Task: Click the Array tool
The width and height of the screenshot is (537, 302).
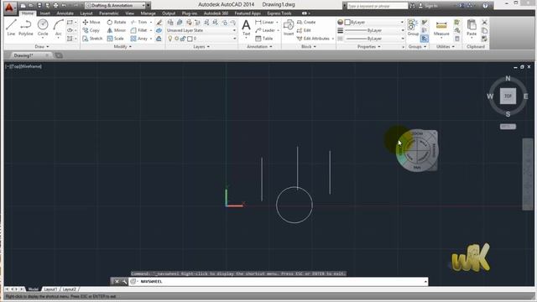Action: coord(139,39)
